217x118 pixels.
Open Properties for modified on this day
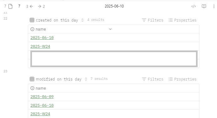pyautogui.click(x=182, y=79)
